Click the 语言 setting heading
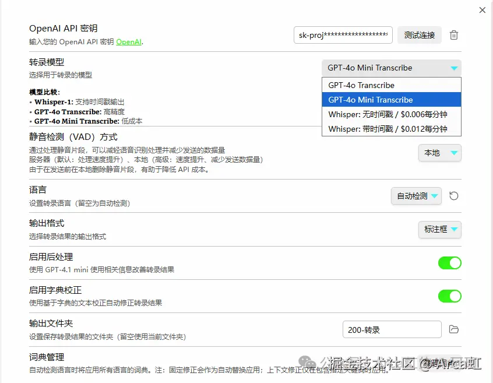493x383 pixels. (x=38, y=189)
